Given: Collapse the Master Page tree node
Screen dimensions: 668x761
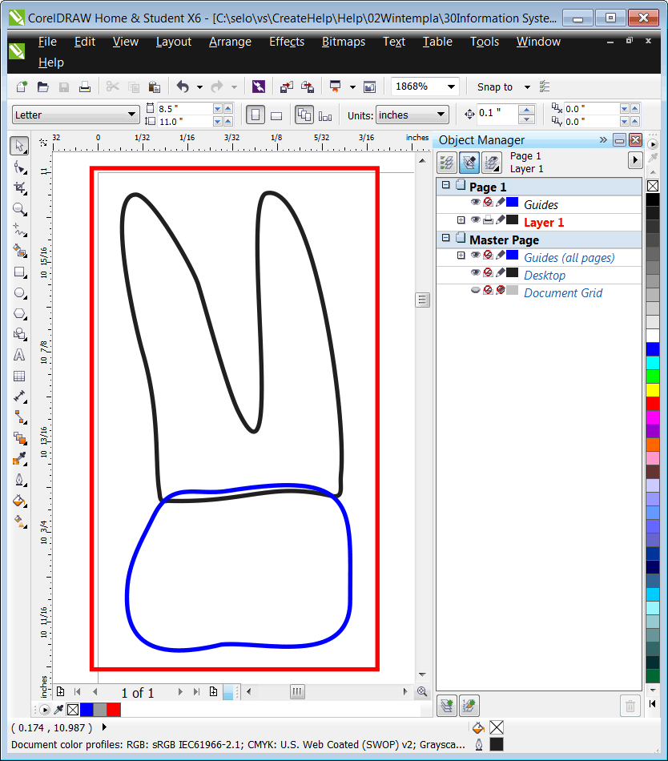Looking at the screenshot, I should coord(446,238).
